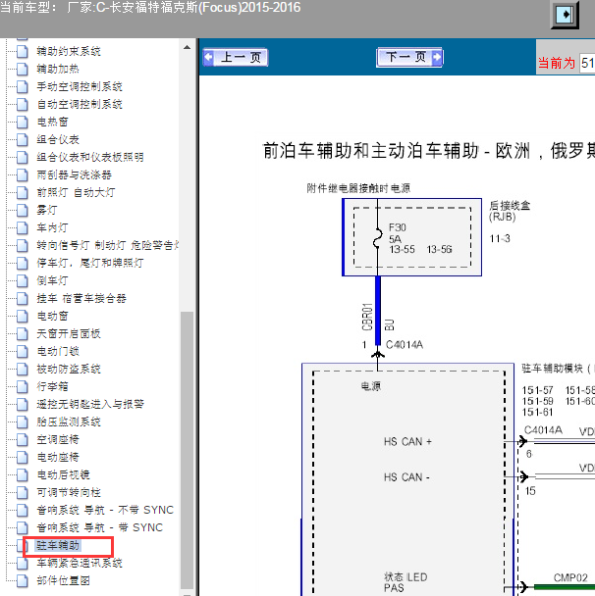Select 遥控无钥匙进入与报警 entry
Image resolution: width=595 pixels, height=596 pixels.
click(x=90, y=405)
